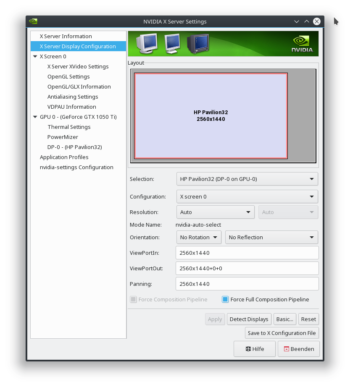Open the refresh rate Auto dropdown
The height and width of the screenshot is (387, 350).
(x=288, y=212)
